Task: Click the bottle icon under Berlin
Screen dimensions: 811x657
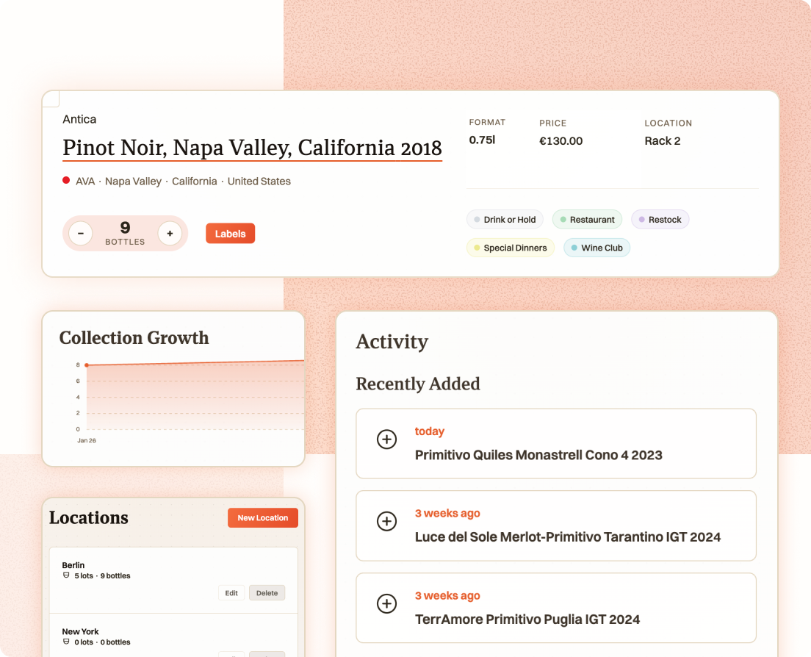Action: [66, 576]
